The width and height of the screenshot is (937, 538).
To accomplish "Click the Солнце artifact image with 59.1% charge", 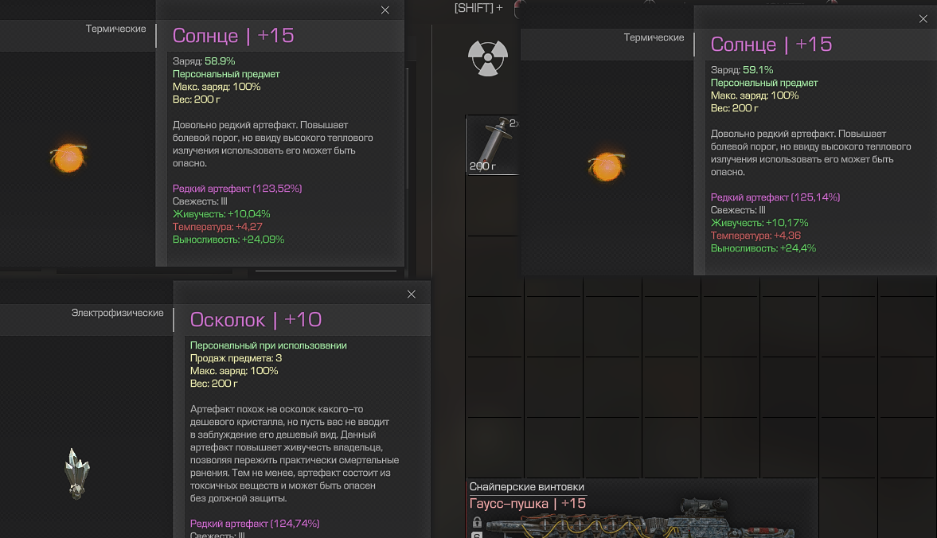I will pyautogui.click(x=606, y=166).
